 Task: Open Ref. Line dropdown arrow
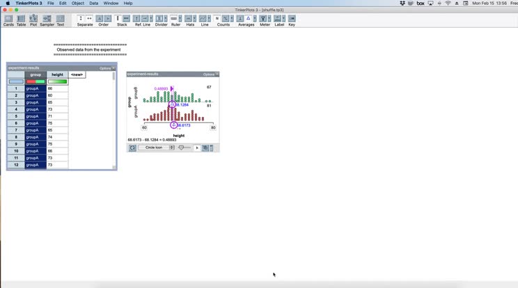[151, 19]
